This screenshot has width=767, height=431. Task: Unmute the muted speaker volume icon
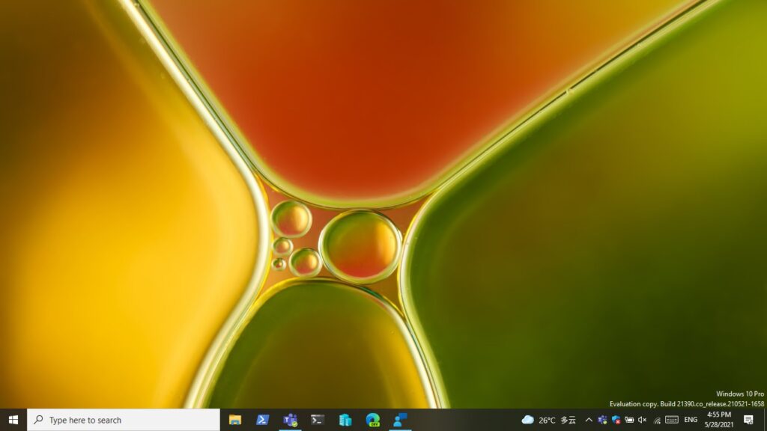[x=642, y=420]
